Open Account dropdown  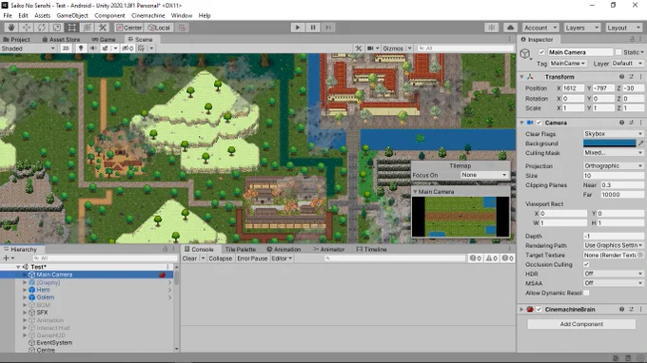(540, 28)
